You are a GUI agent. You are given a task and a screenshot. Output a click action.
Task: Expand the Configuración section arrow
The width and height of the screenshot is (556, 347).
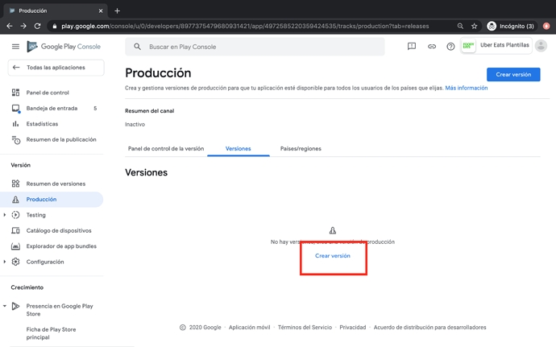coord(5,262)
